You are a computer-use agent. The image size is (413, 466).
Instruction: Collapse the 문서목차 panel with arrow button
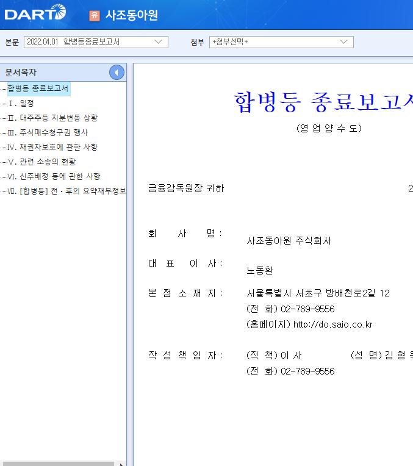tap(117, 72)
